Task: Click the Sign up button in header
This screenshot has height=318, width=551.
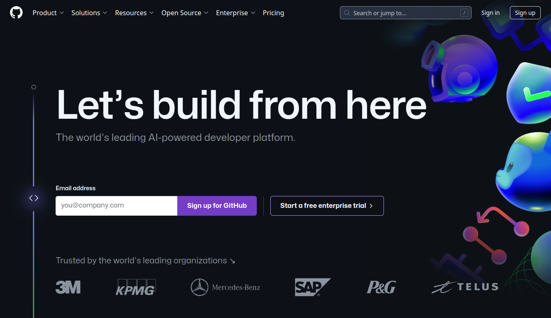Action: point(525,13)
